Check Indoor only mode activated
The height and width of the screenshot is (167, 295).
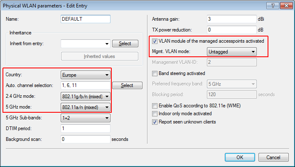[x=155, y=114]
